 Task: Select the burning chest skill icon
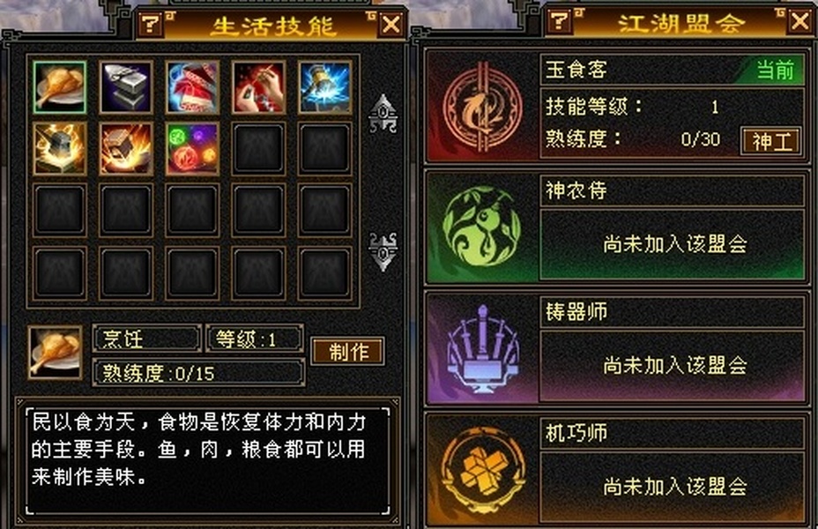[x=126, y=149]
